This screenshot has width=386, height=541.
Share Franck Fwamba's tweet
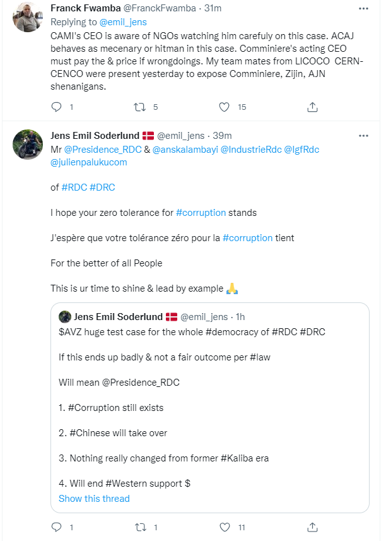coord(312,107)
